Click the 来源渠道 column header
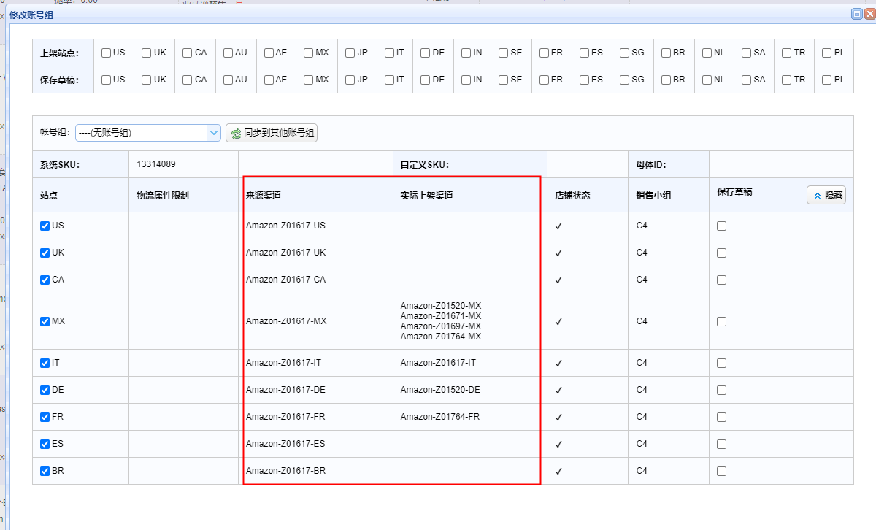This screenshot has width=876, height=530. coord(264,196)
